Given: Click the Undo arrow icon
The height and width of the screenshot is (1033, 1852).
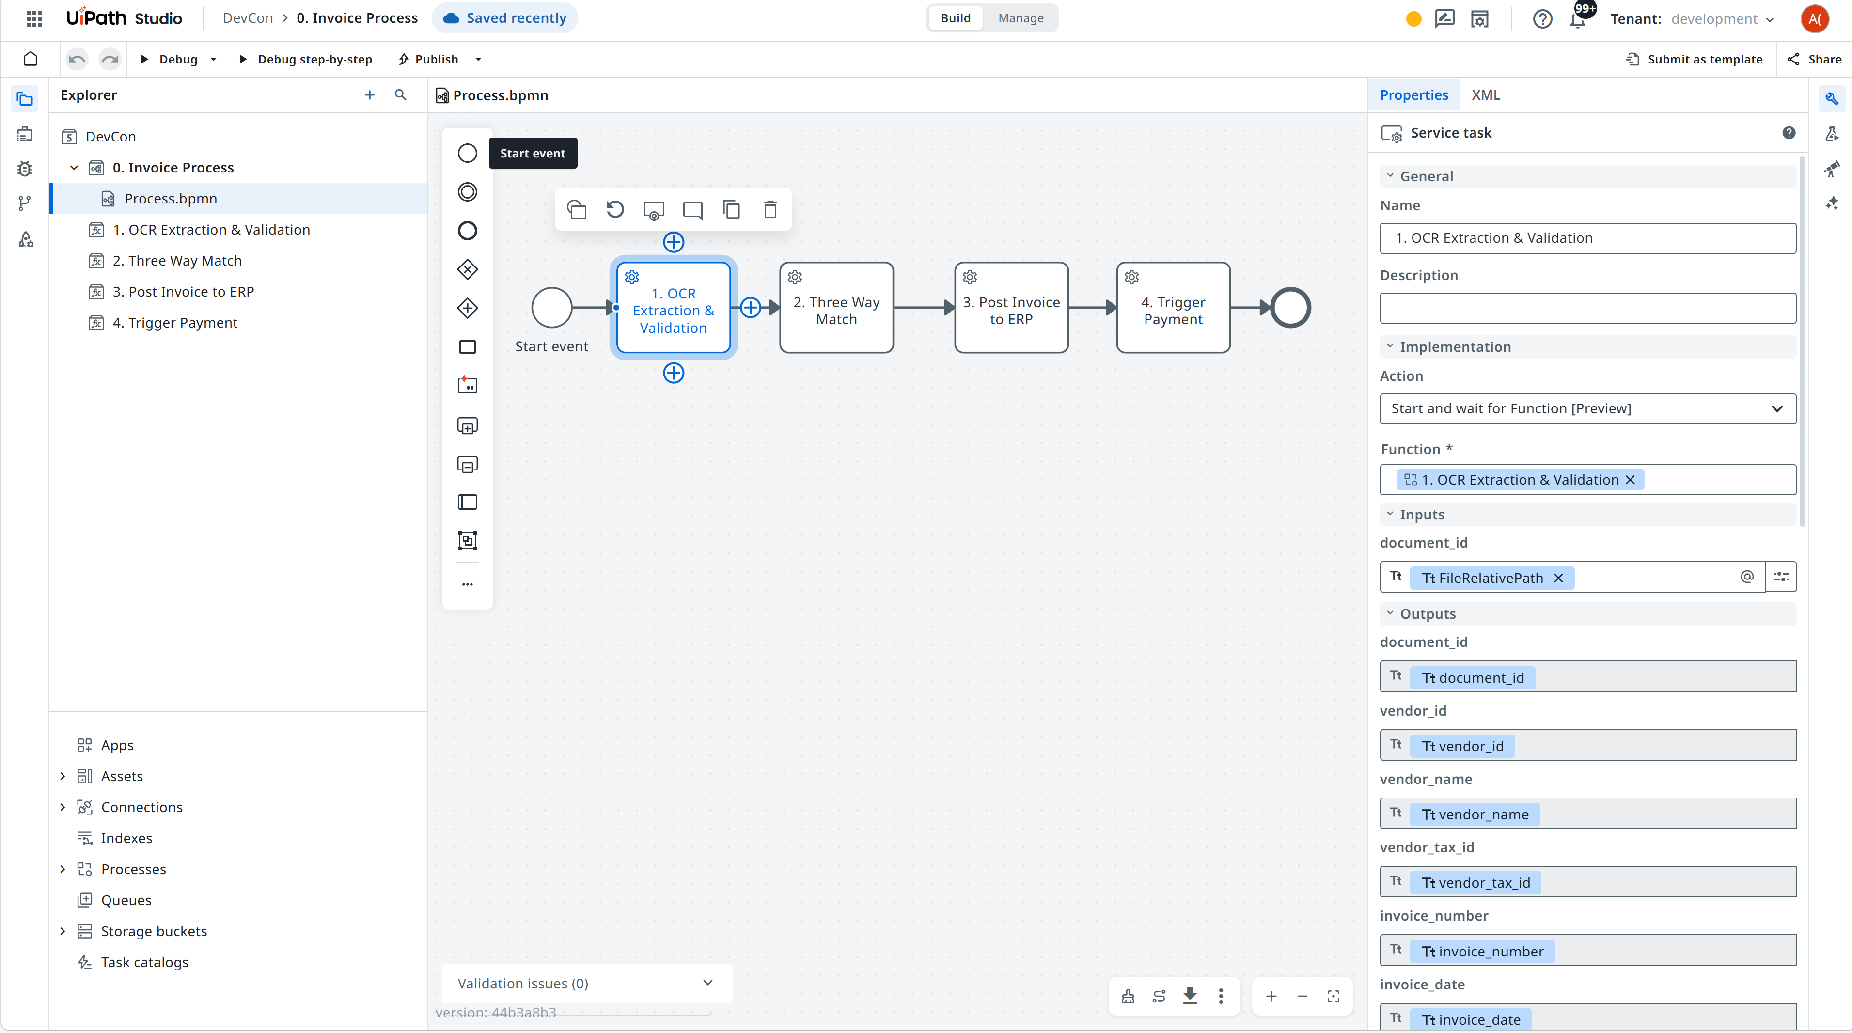Looking at the screenshot, I should (77, 59).
